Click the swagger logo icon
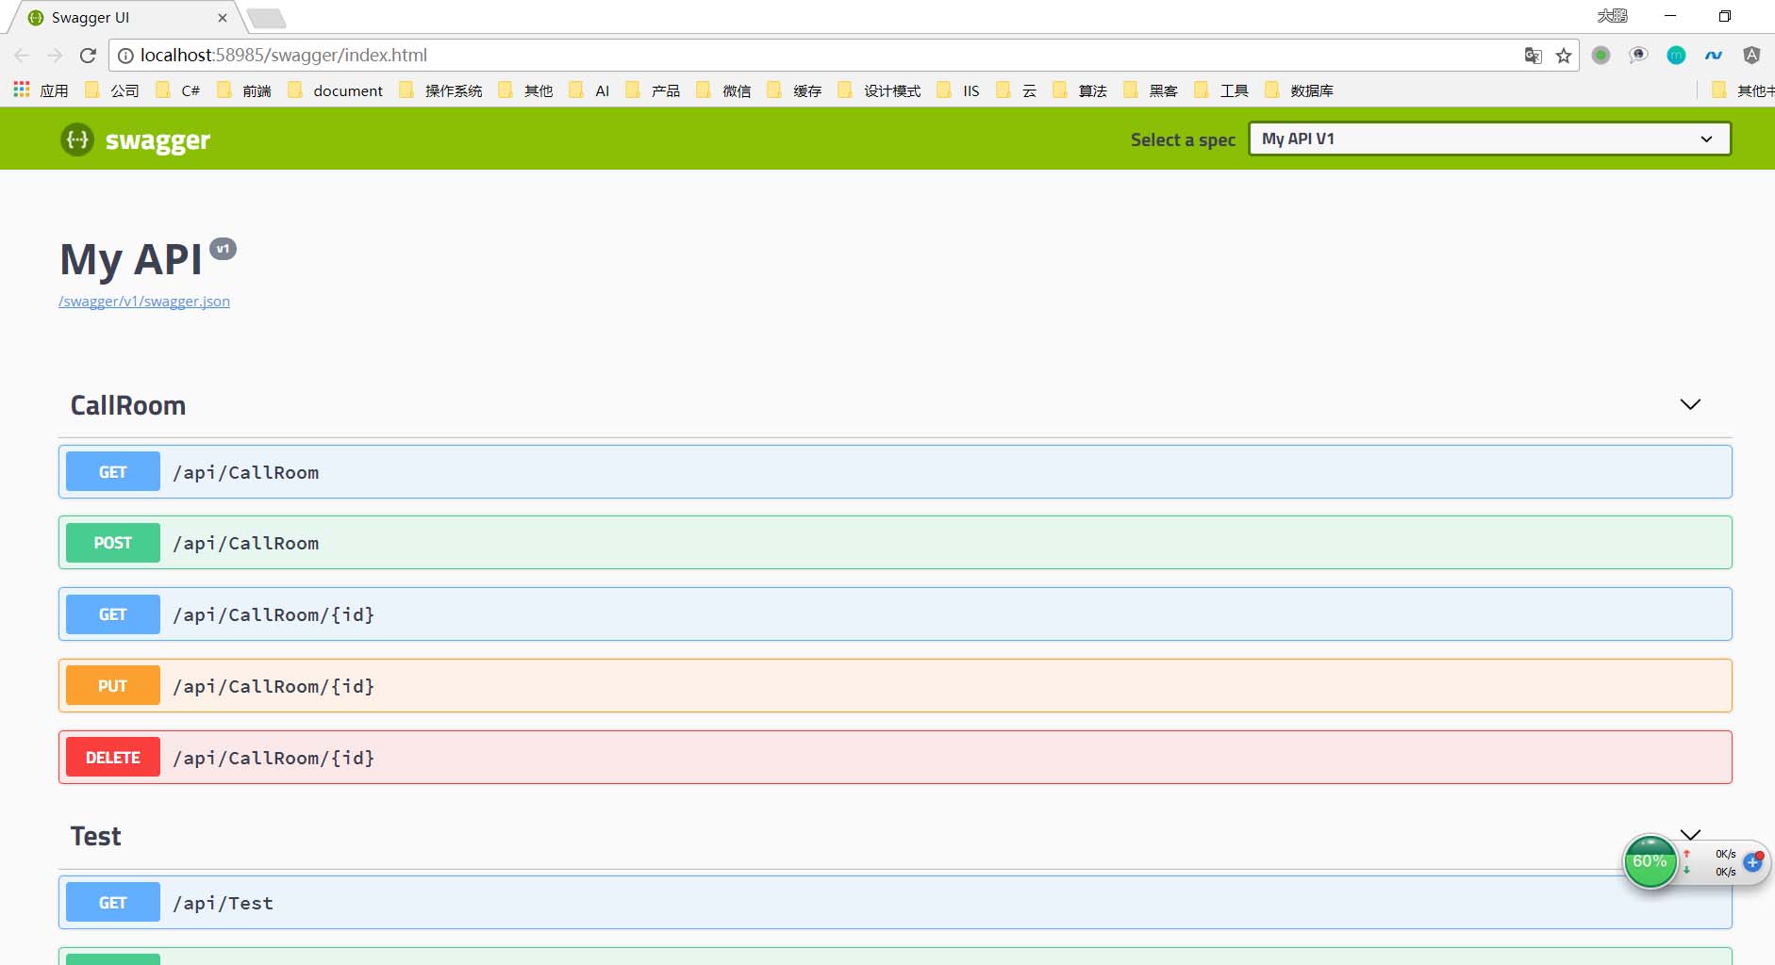The height and width of the screenshot is (965, 1775). click(77, 139)
